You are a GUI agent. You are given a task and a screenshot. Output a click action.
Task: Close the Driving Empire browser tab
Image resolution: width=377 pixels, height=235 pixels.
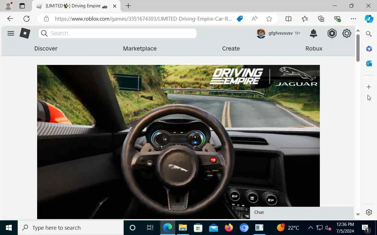pos(115,6)
